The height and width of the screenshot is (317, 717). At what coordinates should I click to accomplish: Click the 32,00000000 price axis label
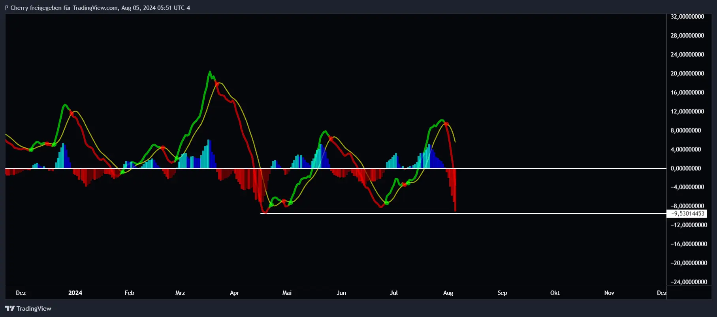(687, 17)
